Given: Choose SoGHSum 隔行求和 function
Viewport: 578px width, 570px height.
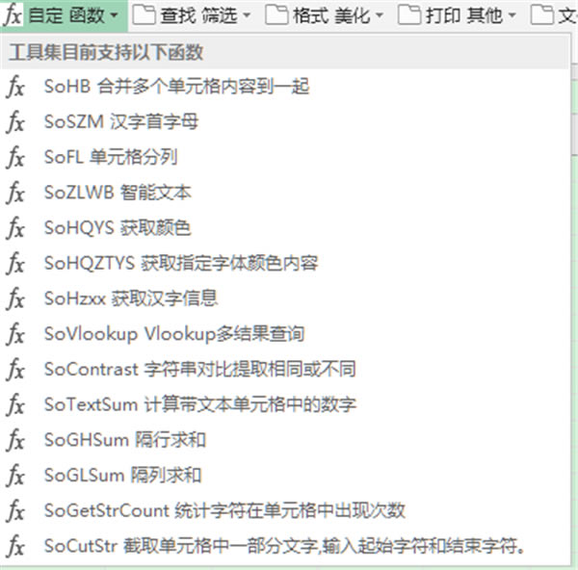Looking at the screenshot, I should (284, 440).
